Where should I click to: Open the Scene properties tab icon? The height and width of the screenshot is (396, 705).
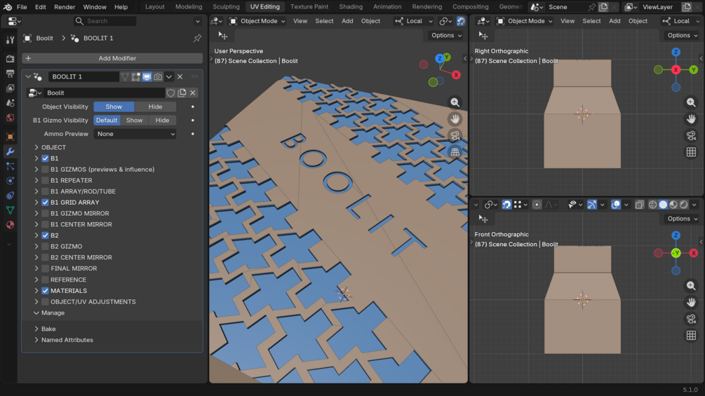click(x=10, y=103)
